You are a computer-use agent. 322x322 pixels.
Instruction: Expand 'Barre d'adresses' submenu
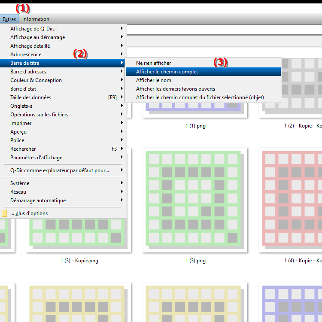coord(63,72)
